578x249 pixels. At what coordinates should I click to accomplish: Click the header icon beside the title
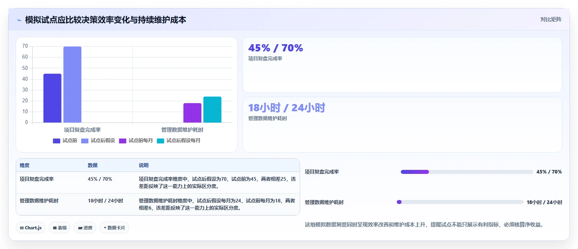[19, 20]
